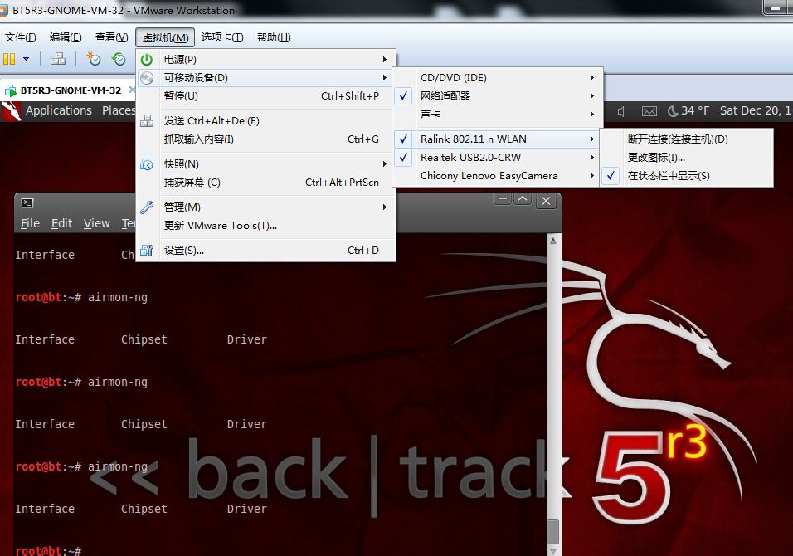Open the 文件(F) menu

(21, 37)
